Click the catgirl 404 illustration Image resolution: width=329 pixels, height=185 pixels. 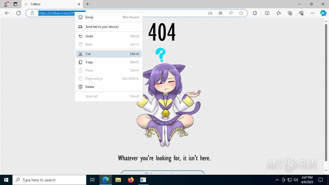(x=168, y=98)
